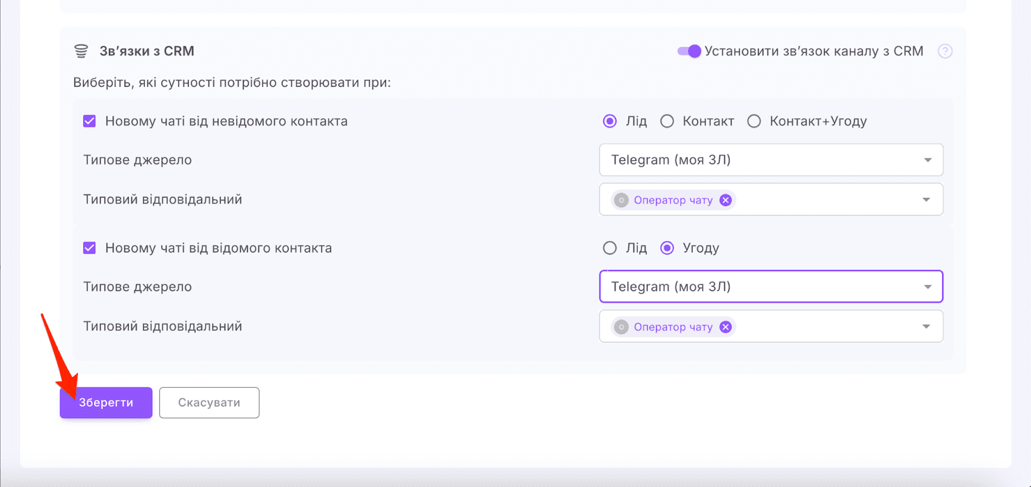Click the CRM connections stack icon

(x=81, y=52)
